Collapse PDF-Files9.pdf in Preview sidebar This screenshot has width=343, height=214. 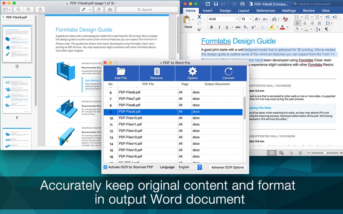pos(3,17)
